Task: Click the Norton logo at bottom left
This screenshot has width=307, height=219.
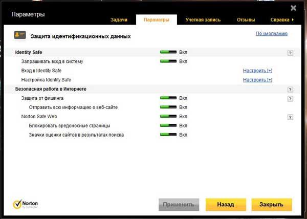Action: tap(25, 204)
